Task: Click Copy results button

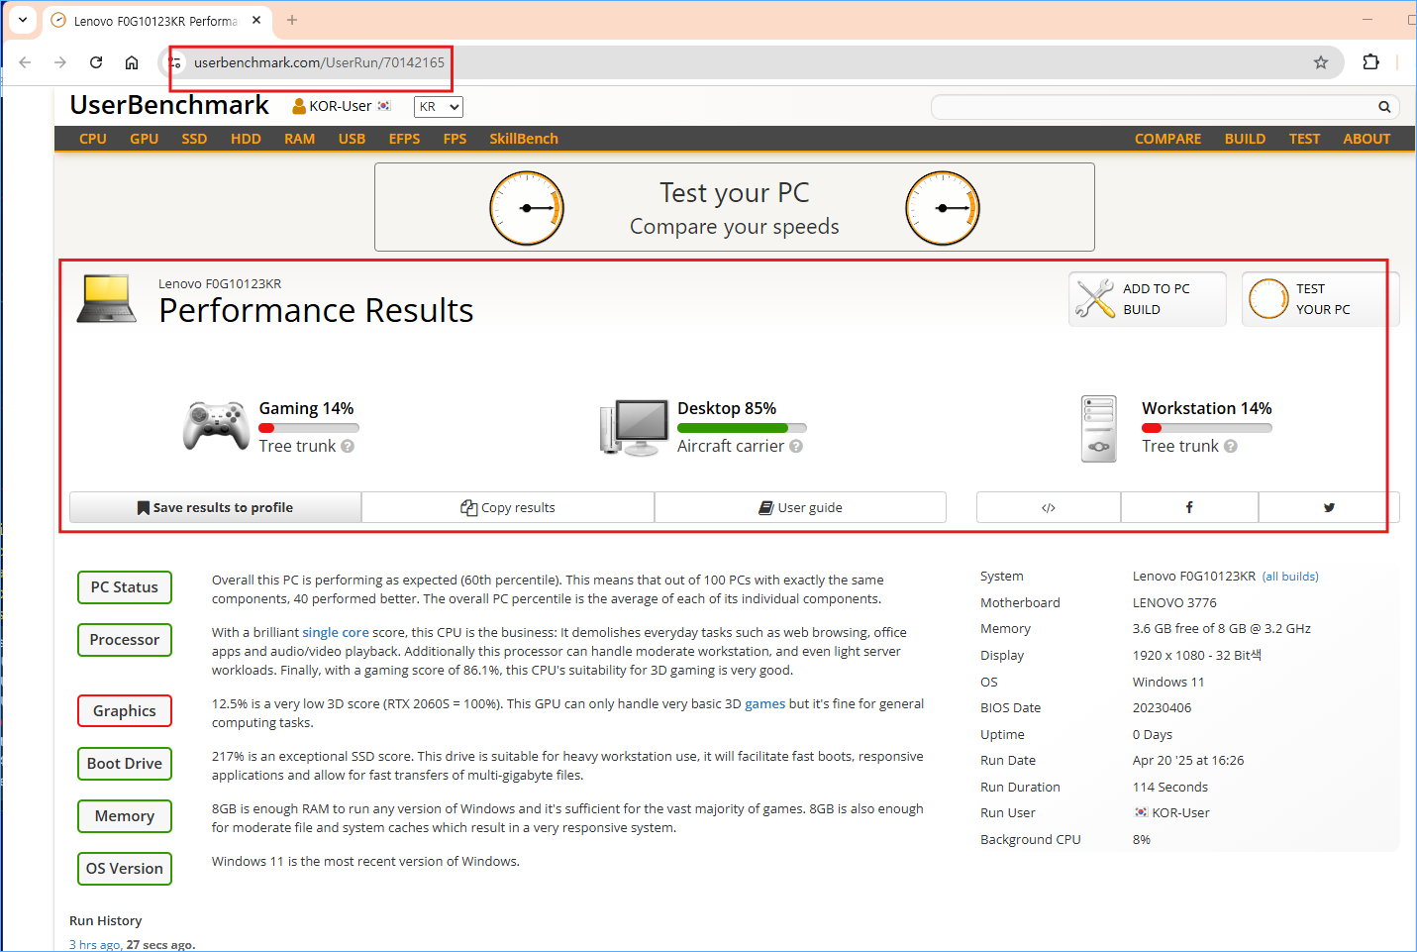Action: click(508, 507)
